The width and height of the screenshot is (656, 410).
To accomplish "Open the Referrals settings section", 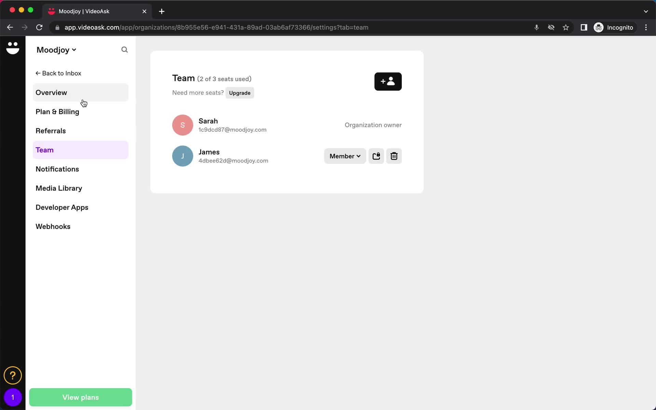I will (x=51, y=131).
